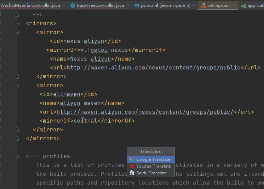Viewport: 264px width, 189px height.
Task: Pick Google Translate from the Translators list
Action: tap(153, 159)
